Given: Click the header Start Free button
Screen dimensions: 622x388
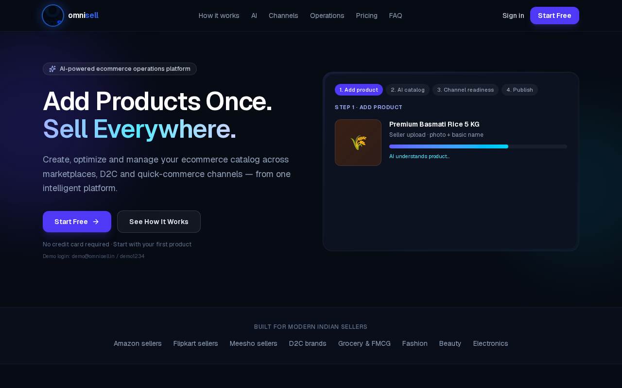Looking at the screenshot, I should click(x=554, y=16).
